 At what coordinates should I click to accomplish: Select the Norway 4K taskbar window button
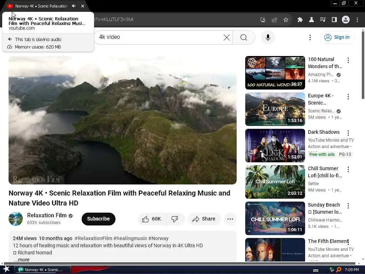click(x=42, y=270)
